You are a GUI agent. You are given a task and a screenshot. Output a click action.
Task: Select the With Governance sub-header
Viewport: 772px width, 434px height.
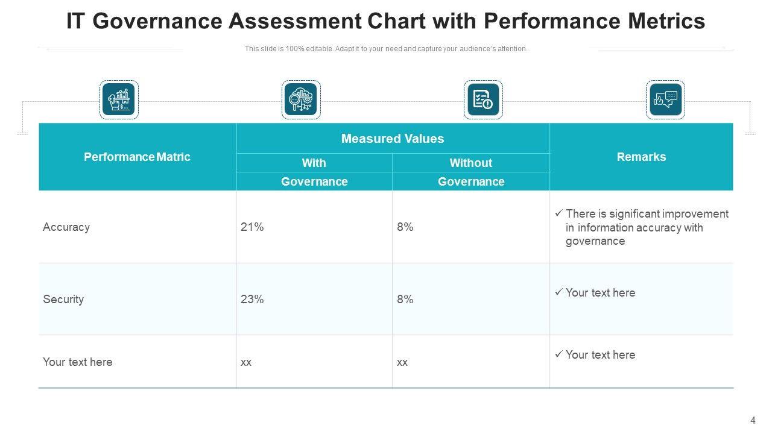pos(314,172)
